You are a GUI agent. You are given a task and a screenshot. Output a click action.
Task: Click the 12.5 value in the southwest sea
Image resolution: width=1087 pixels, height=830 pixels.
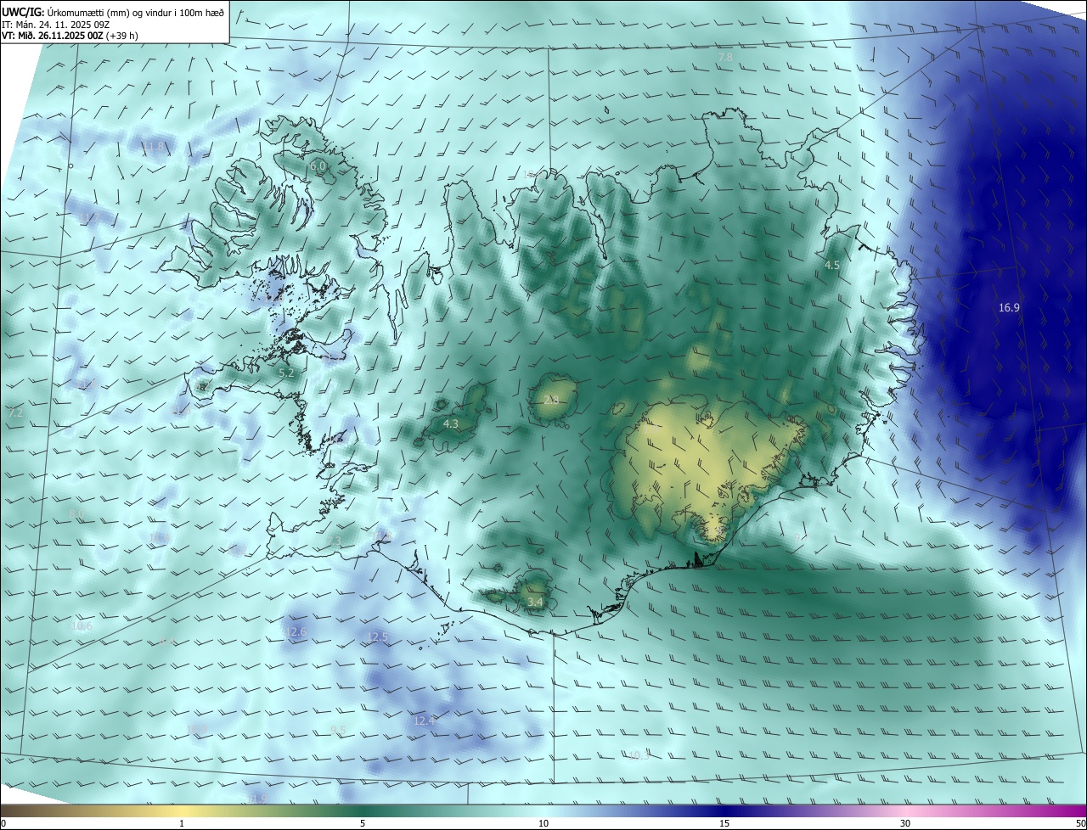[x=377, y=637]
